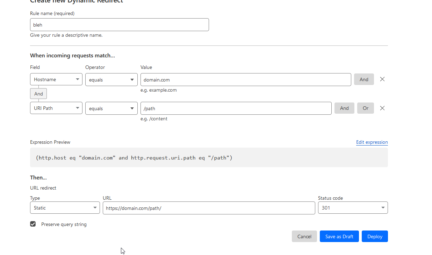Viewport: 432px width, 255px height.
Task: Remove the Hostname condition row
Action: point(382,79)
